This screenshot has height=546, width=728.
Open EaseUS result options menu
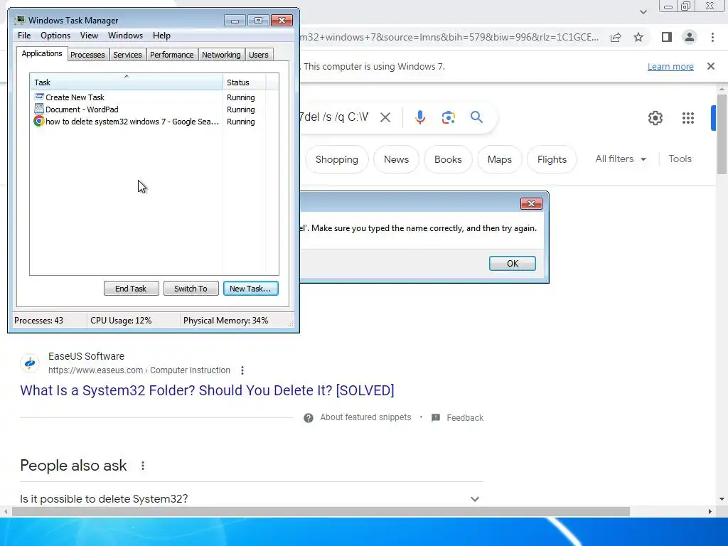tap(242, 370)
